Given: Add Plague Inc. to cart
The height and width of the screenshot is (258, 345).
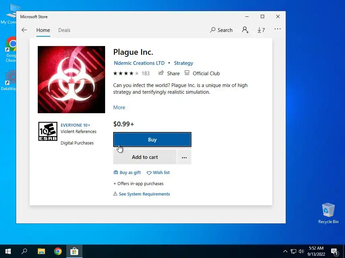Looking at the screenshot, I should 145,157.
